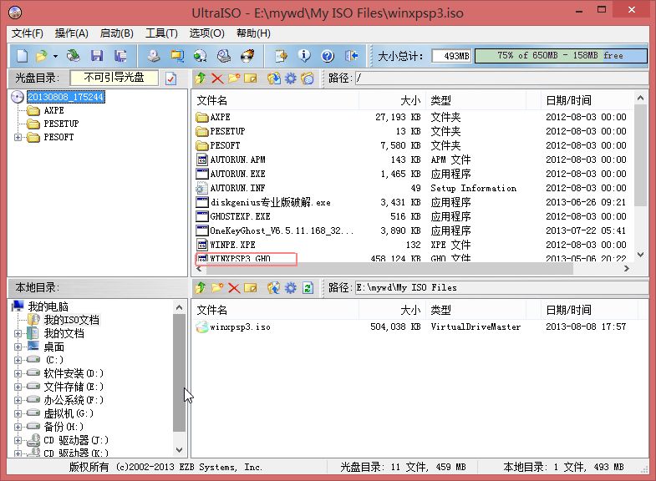Viewport: 656px width, 481px height.
Task: Open the 工具(T) menu
Action: click(x=161, y=33)
